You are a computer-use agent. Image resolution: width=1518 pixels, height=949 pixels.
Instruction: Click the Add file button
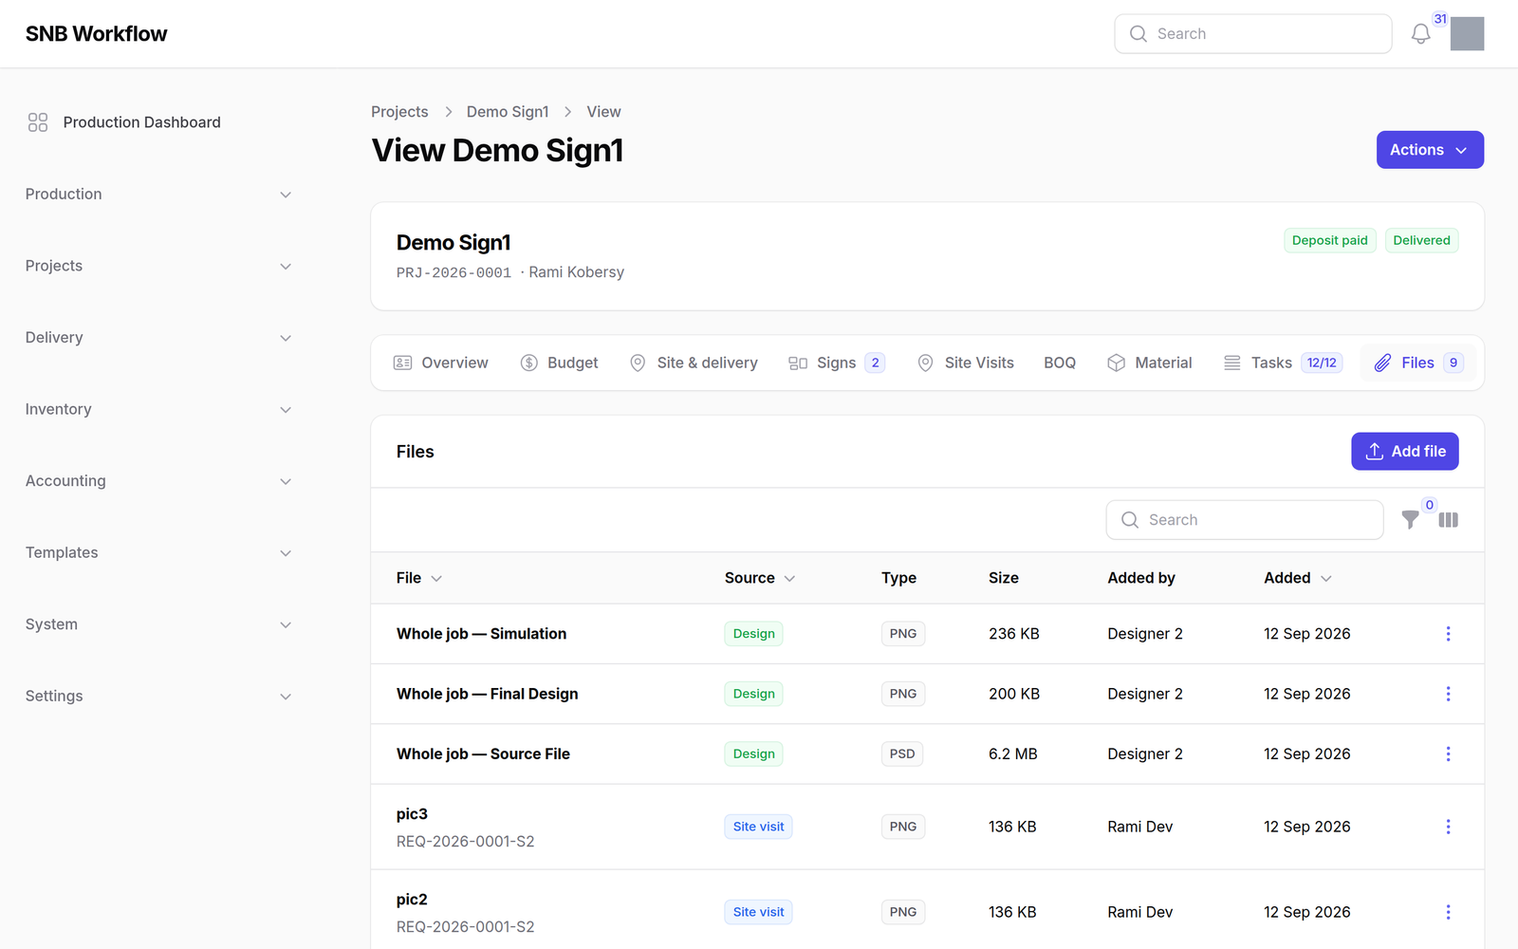pos(1404,452)
